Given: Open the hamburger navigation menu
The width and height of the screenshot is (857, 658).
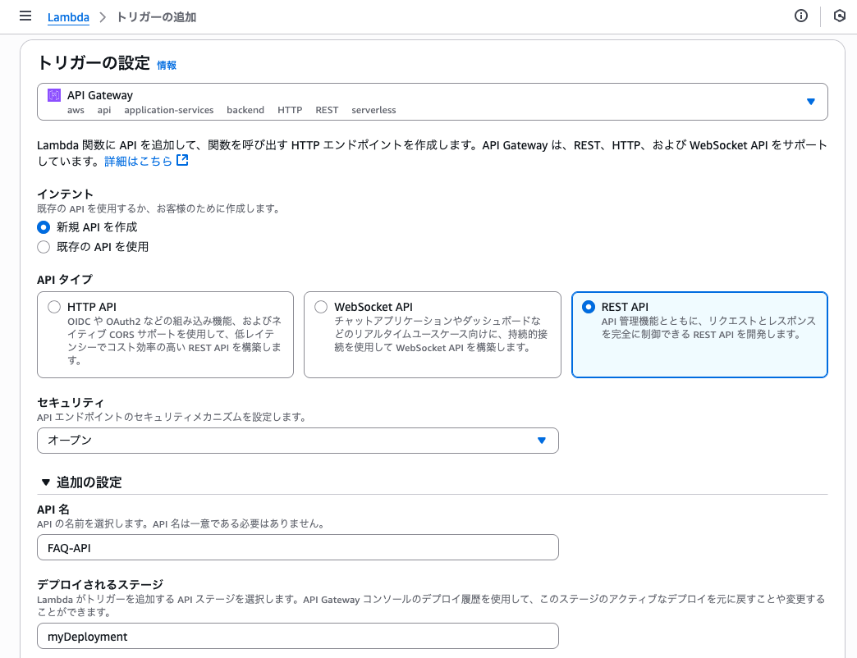Looking at the screenshot, I should [x=25, y=16].
